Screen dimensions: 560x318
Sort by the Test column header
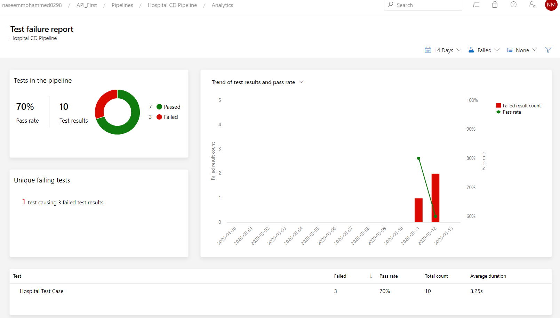17,276
